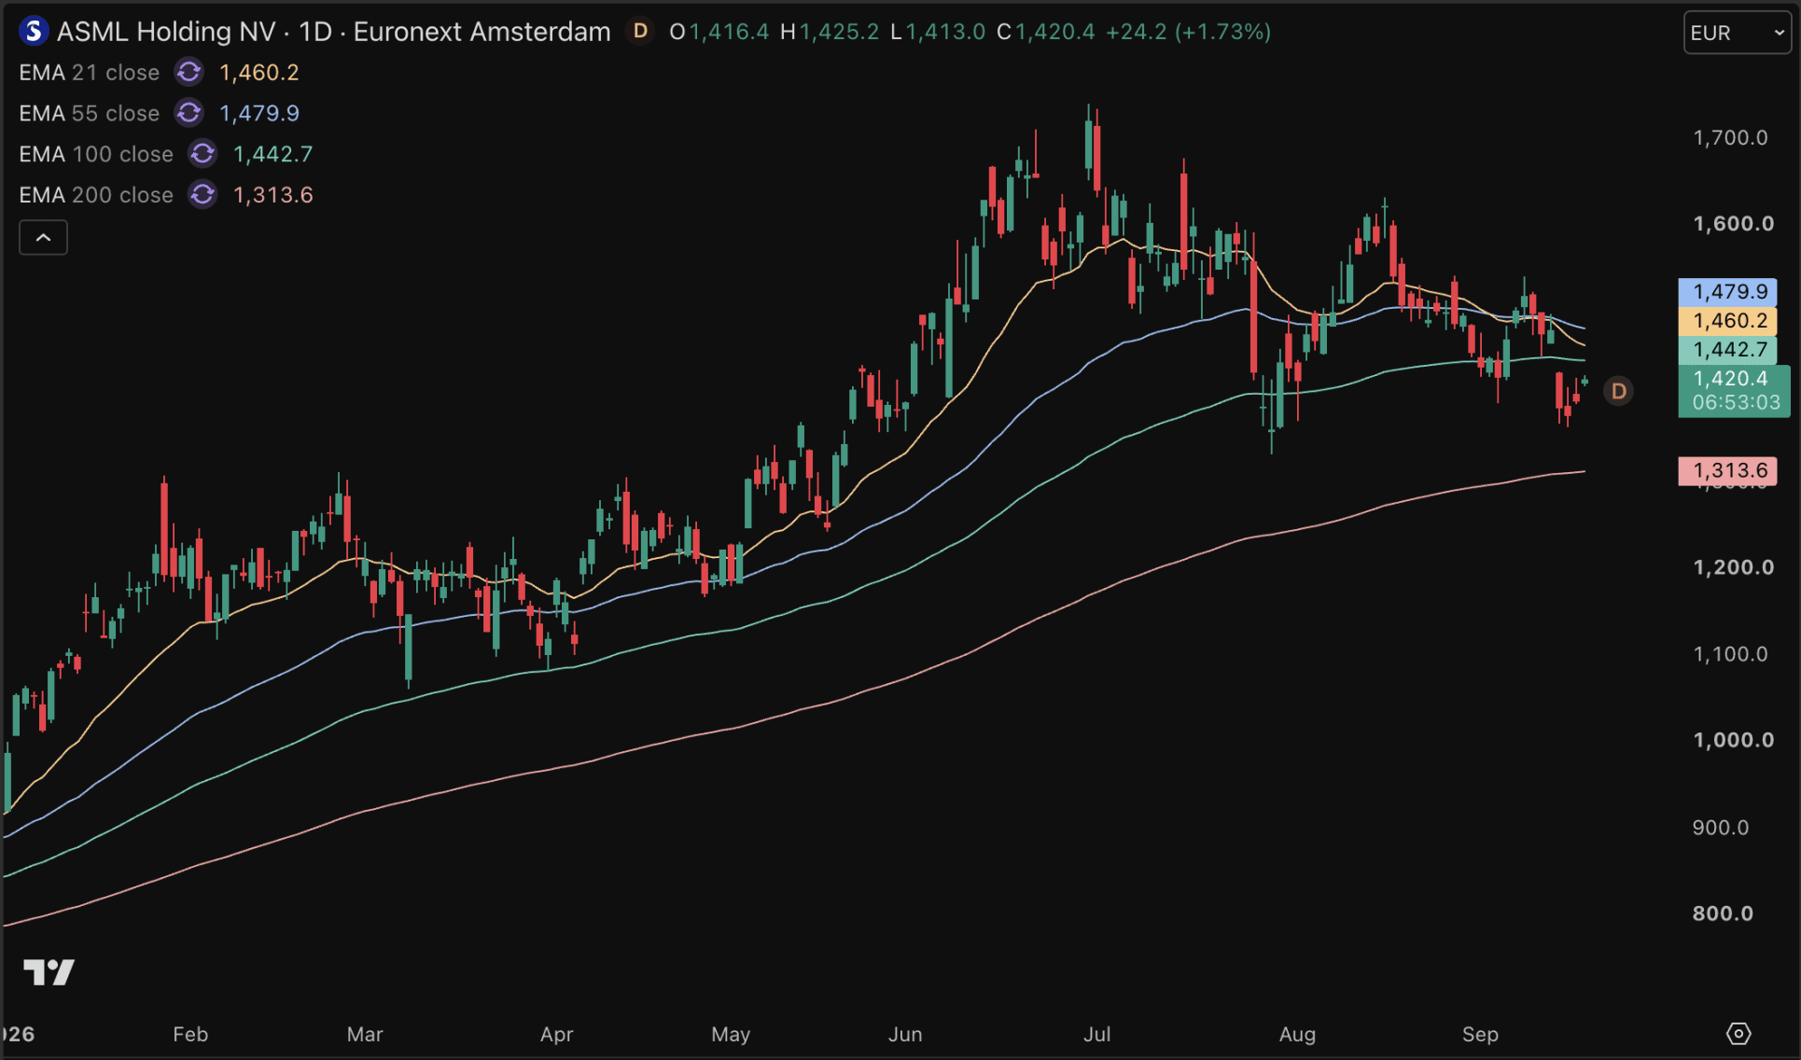The height and width of the screenshot is (1060, 1801).
Task: Click the Jul label on the time axis
Action: point(1097,1034)
